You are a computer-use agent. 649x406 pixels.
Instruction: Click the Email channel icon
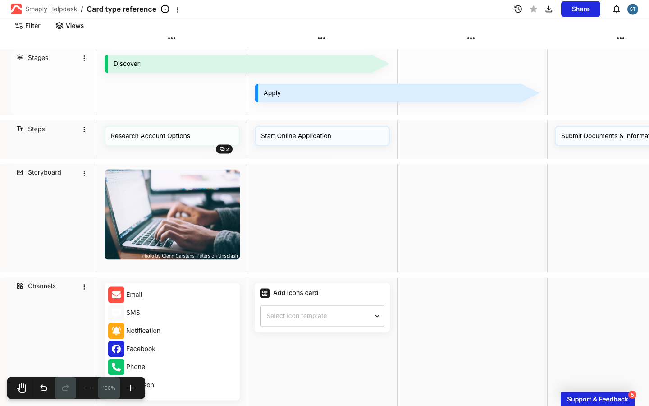pyautogui.click(x=116, y=295)
